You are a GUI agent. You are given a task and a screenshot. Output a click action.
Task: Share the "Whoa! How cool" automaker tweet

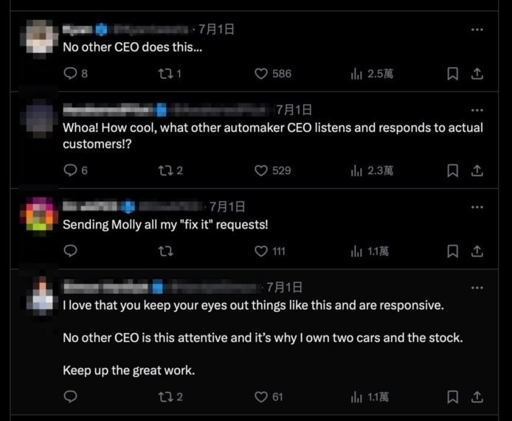[x=477, y=170]
